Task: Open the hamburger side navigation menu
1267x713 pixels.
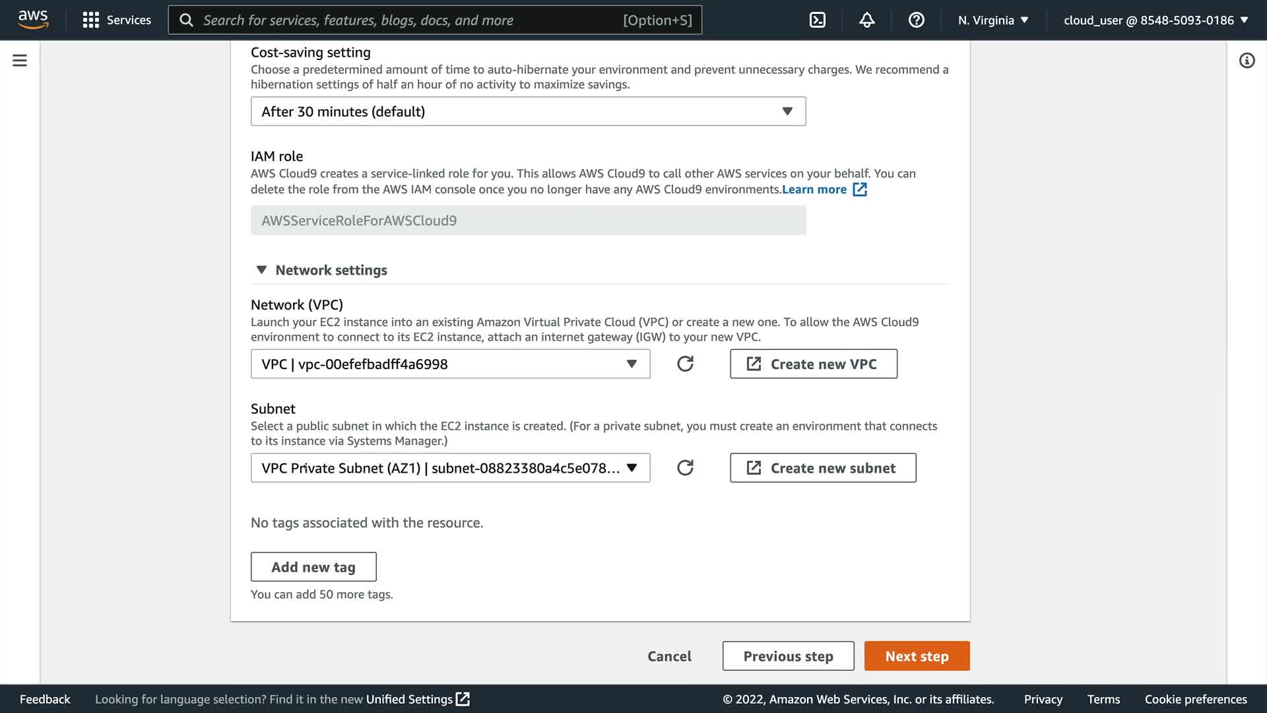Action: point(20,61)
